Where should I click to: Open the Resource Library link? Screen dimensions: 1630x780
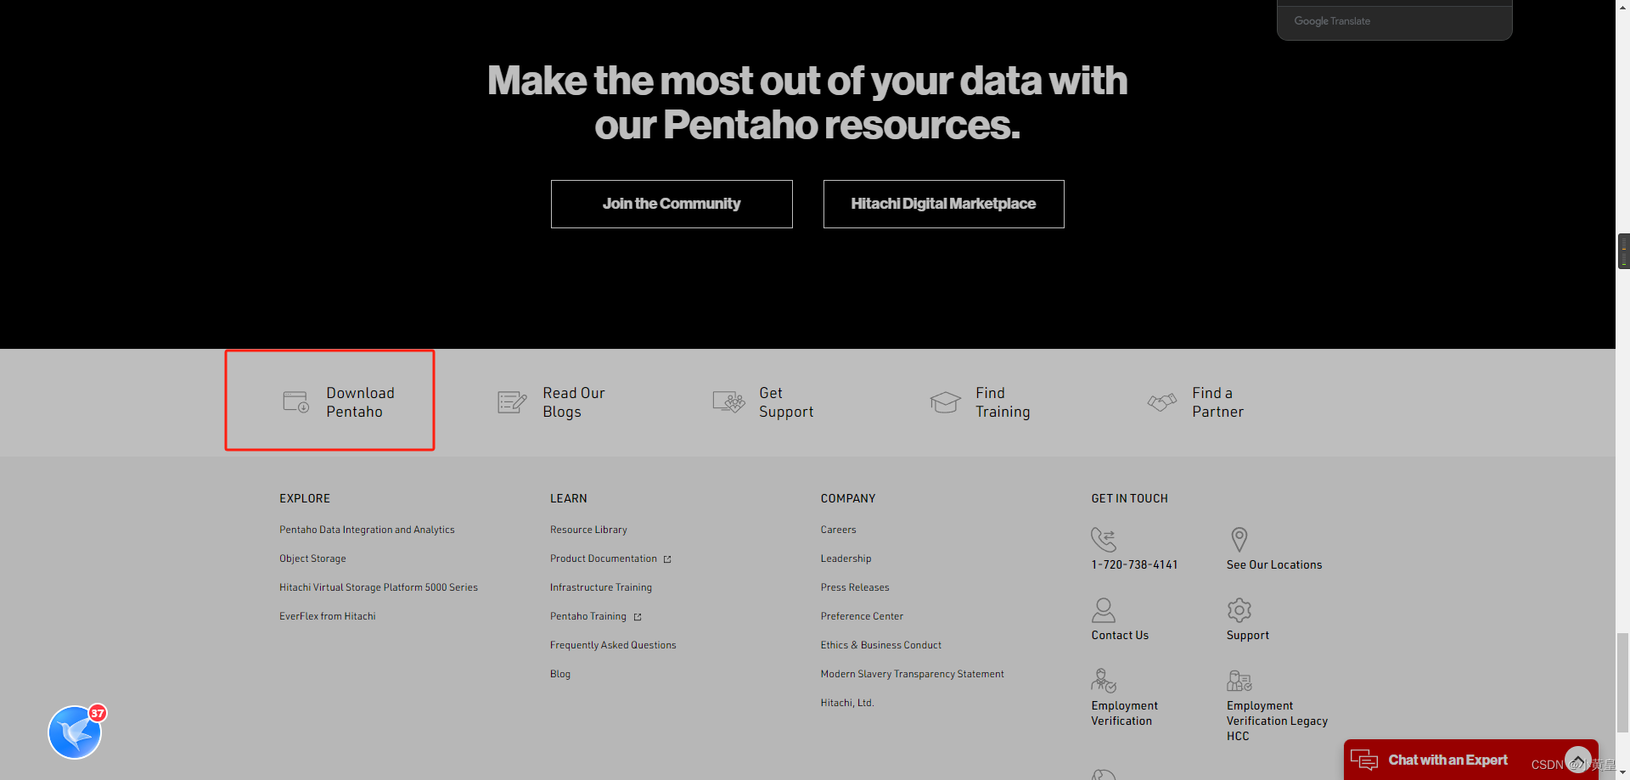[x=588, y=530]
